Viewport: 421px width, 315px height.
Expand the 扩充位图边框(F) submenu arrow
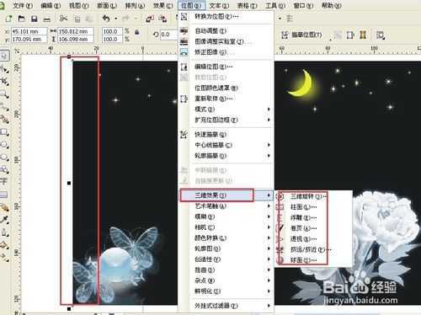[269, 120]
